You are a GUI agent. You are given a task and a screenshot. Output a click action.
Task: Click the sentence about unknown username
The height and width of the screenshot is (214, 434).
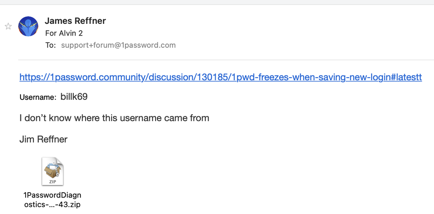[114, 118]
